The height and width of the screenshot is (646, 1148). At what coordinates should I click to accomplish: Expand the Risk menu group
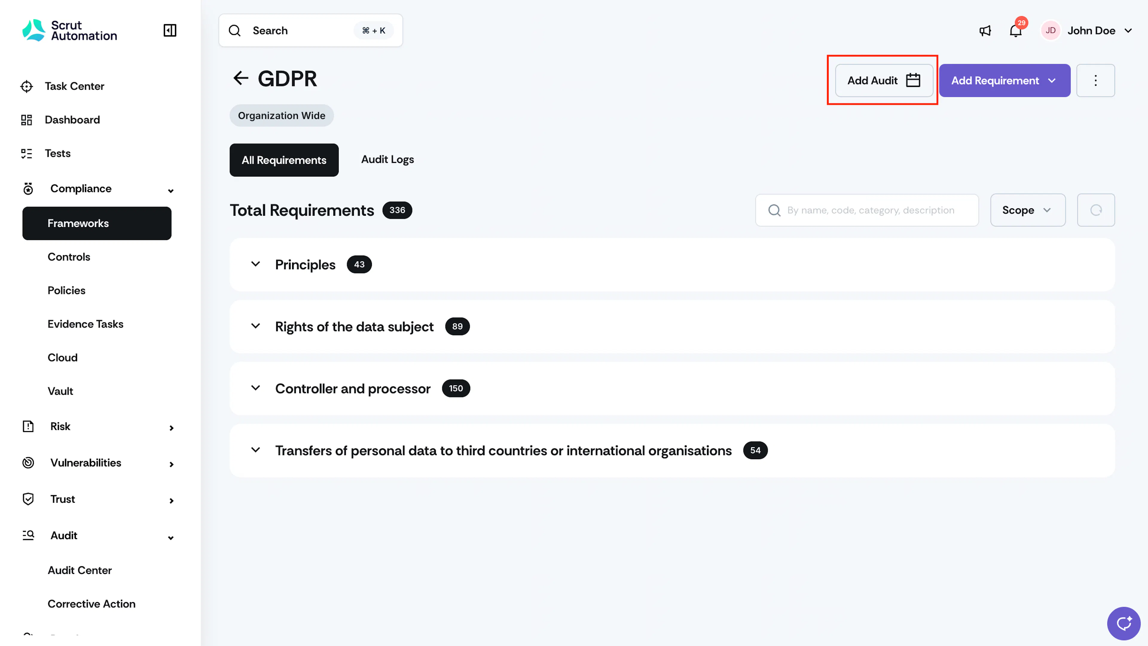click(x=171, y=428)
